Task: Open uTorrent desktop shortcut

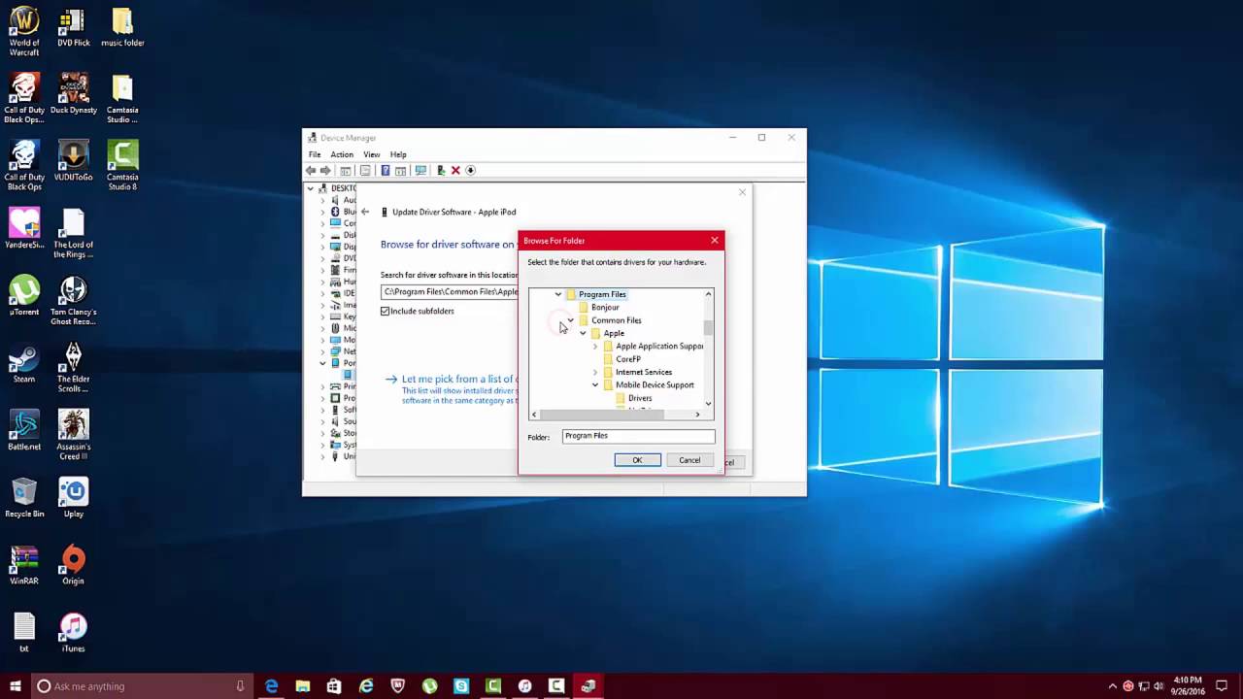Action: (x=24, y=297)
